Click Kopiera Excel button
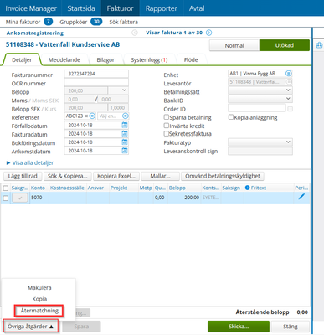 [116, 176]
